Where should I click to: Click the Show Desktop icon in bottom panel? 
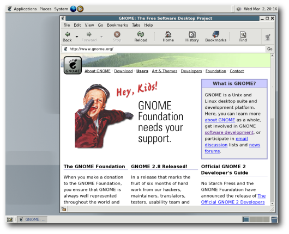pos(10,219)
